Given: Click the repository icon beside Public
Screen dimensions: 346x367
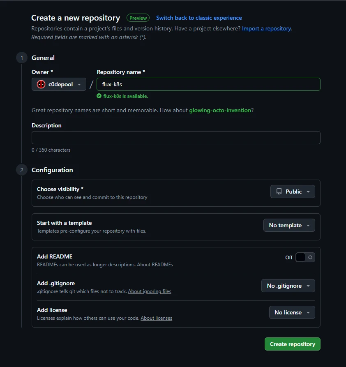Looking at the screenshot, I should 279,192.
